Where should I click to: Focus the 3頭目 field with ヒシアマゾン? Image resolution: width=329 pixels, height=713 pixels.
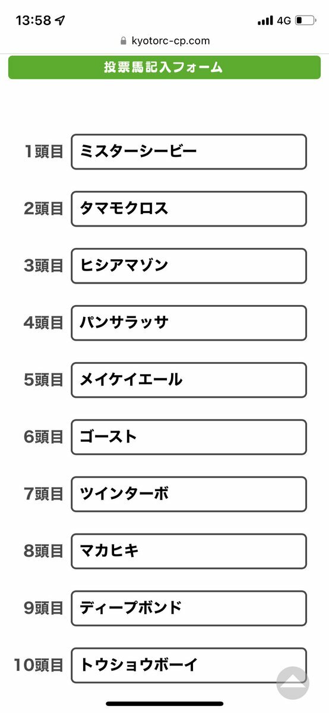[189, 266]
